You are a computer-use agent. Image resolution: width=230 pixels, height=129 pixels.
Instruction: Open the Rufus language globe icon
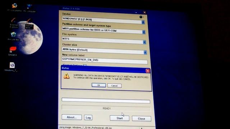pyautogui.click(x=141, y=17)
